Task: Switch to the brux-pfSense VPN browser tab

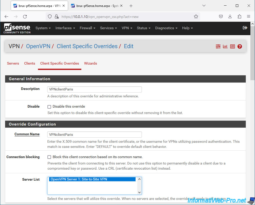Action: pos(39,6)
